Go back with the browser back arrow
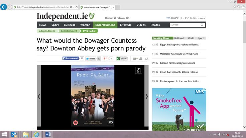 coord(4,7)
